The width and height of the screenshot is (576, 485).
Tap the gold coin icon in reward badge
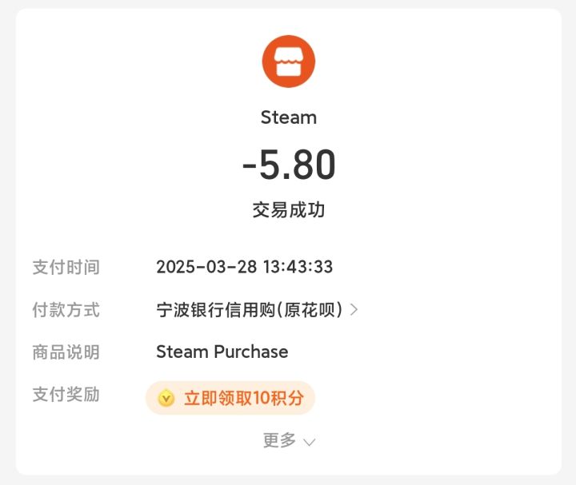[x=166, y=398]
